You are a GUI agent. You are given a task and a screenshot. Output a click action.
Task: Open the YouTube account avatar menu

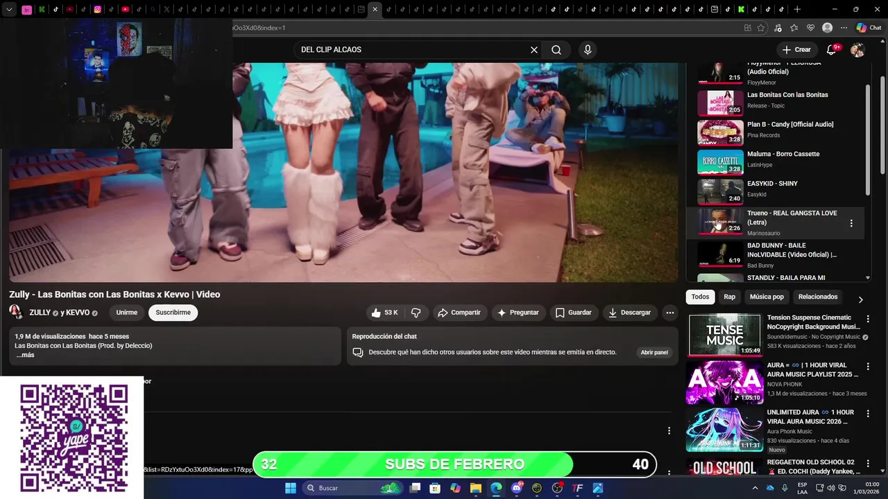click(x=857, y=50)
